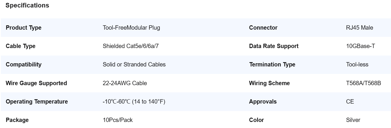The width and height of the screenshot is (391, 128).
Task: Click the 22-24AWG Cable value
Action: [125, 83]
